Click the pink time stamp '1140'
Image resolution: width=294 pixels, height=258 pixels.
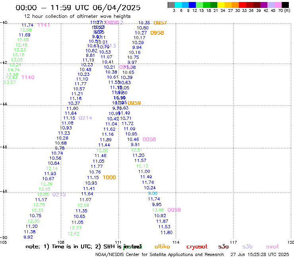28,77
